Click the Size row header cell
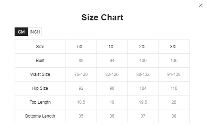 pos(40,47)
